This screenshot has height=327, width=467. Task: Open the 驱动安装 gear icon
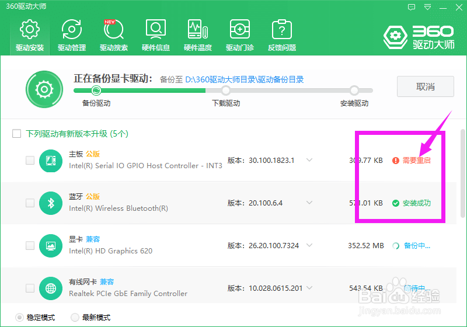(30, 29)
